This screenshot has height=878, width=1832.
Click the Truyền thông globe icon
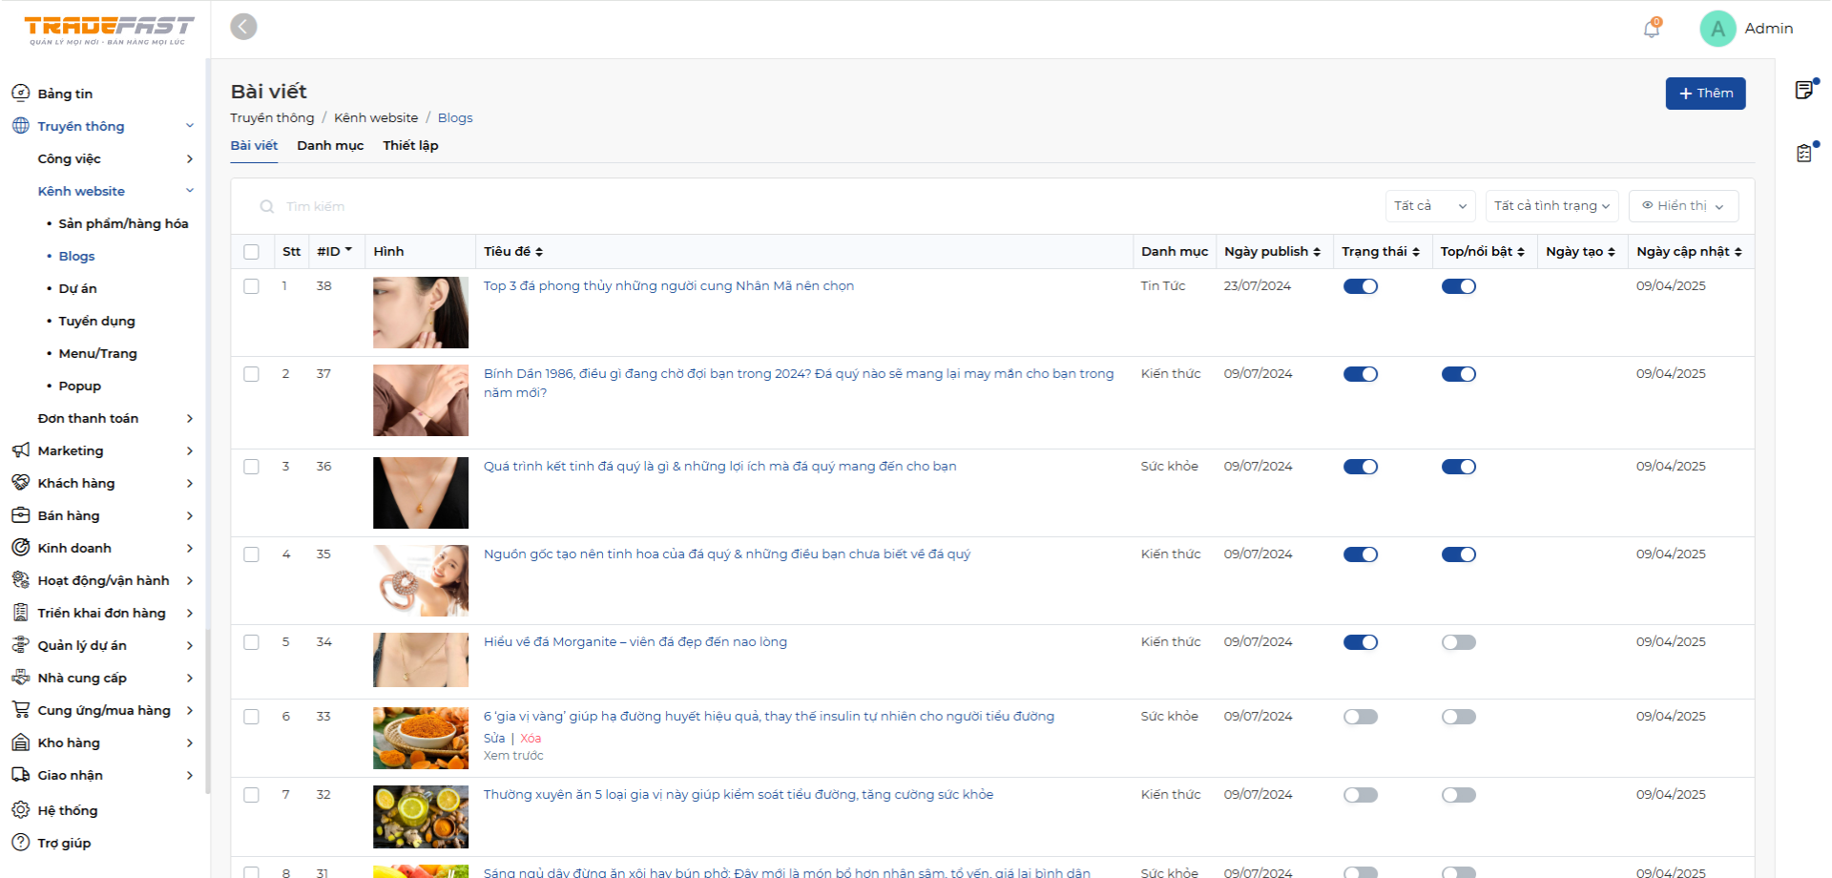tap(20, 125)
